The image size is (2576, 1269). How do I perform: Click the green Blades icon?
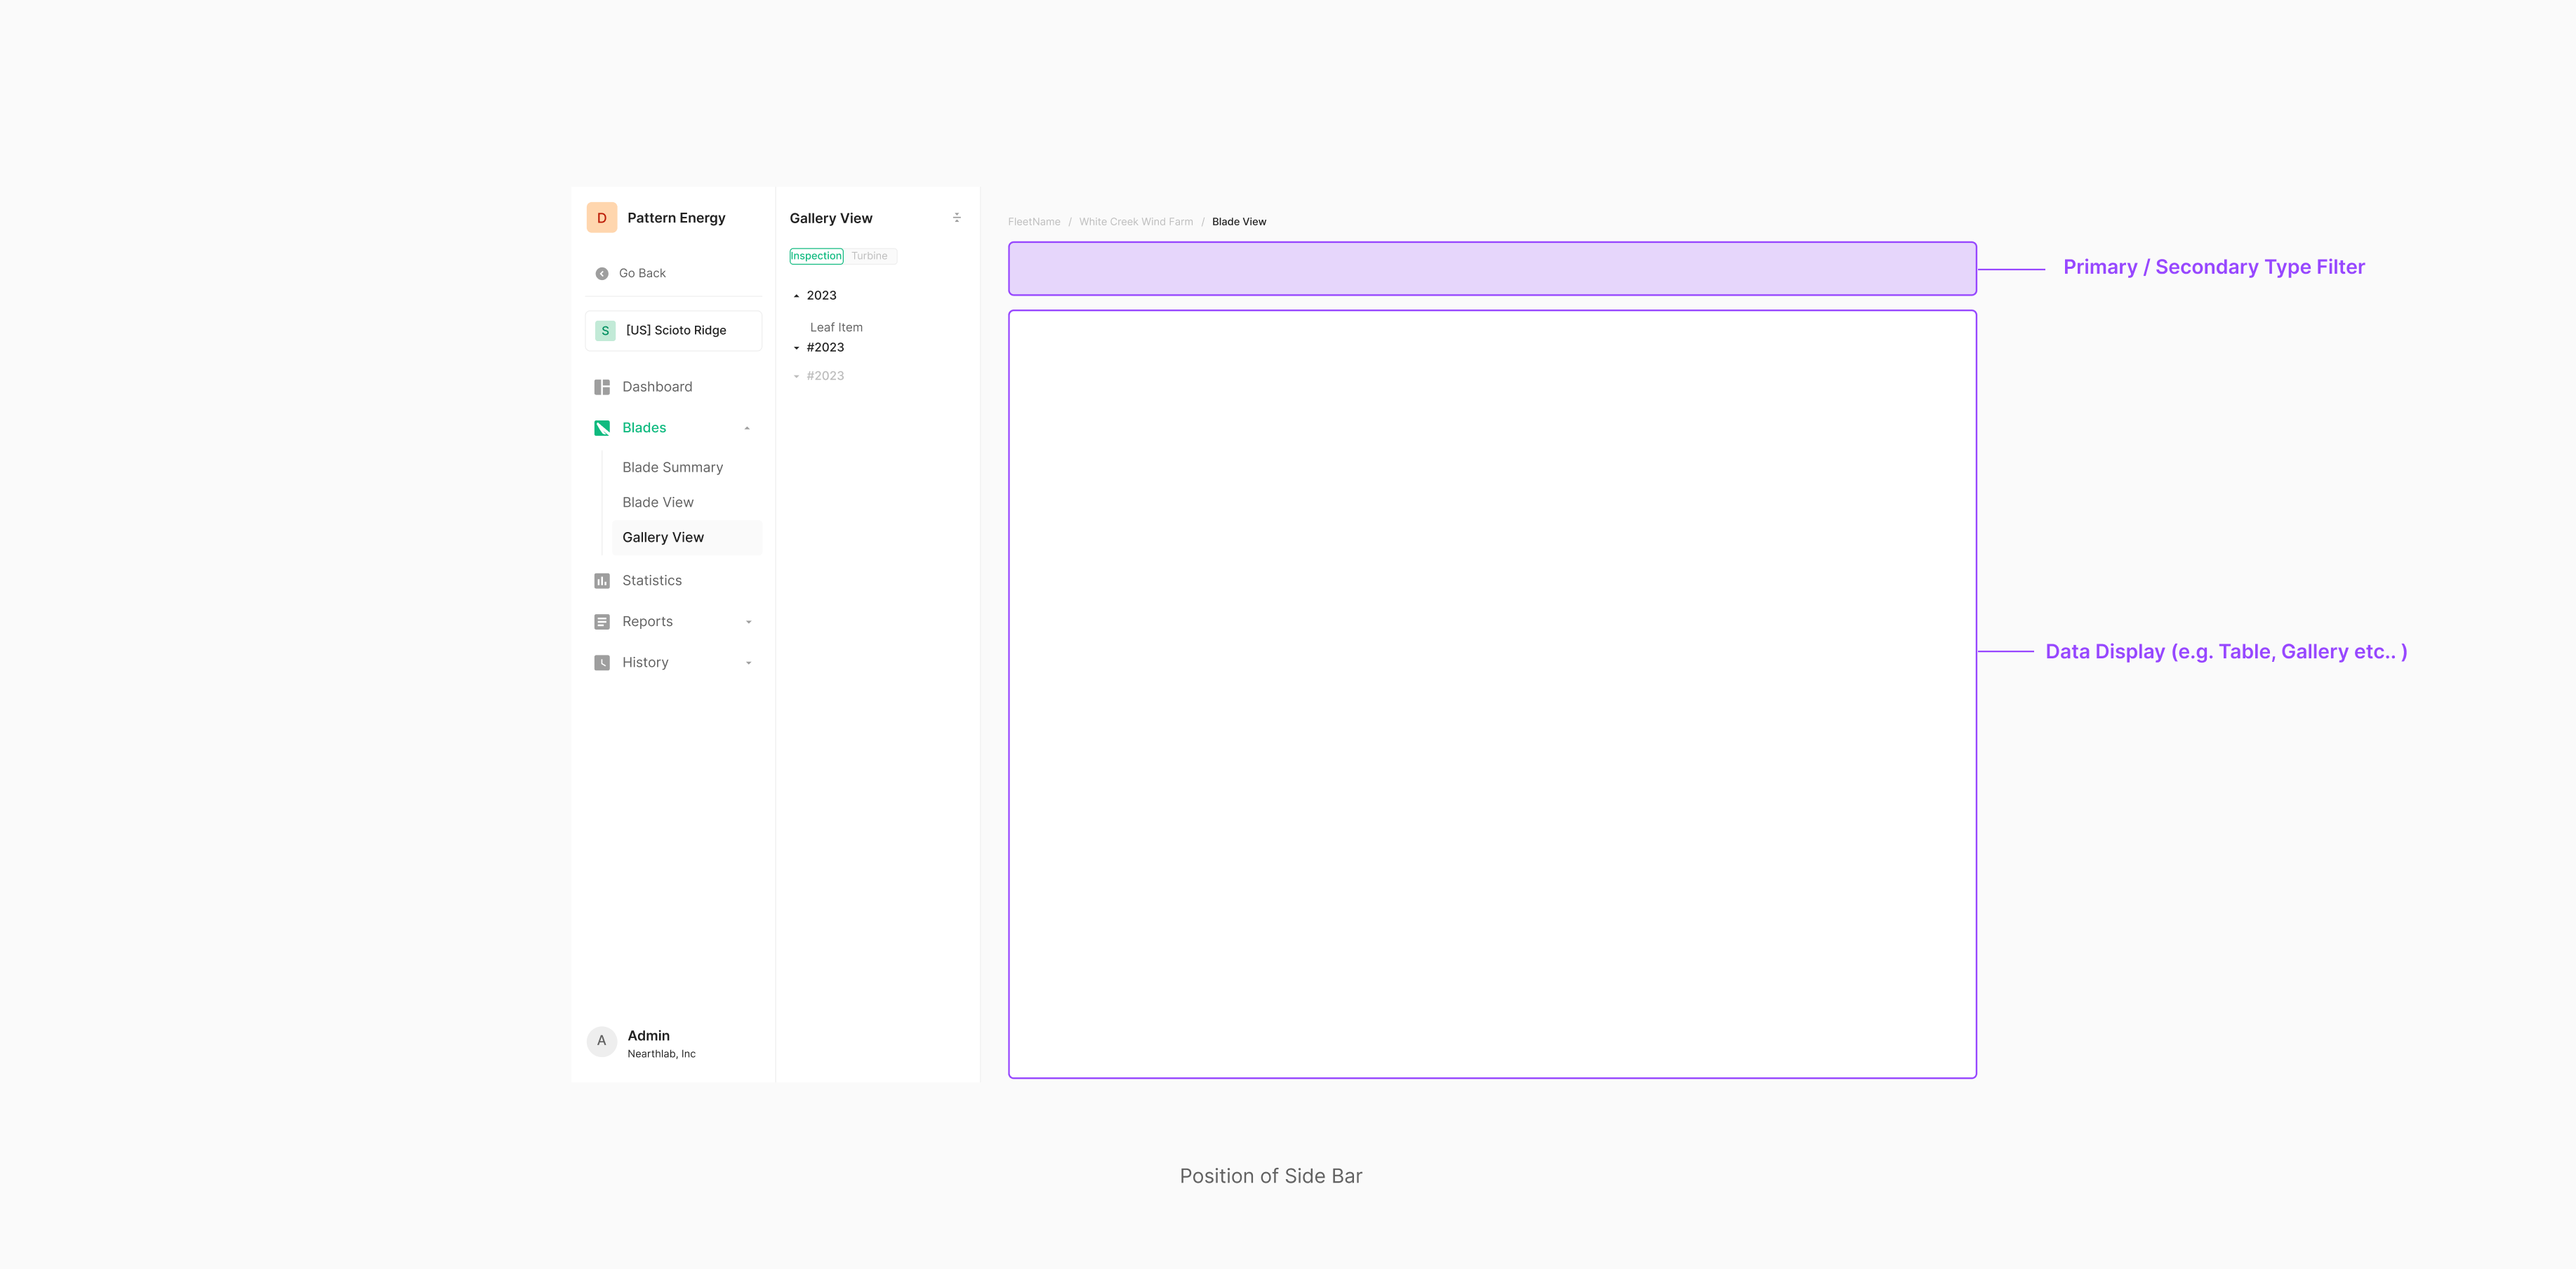click(x=602, y=428)
